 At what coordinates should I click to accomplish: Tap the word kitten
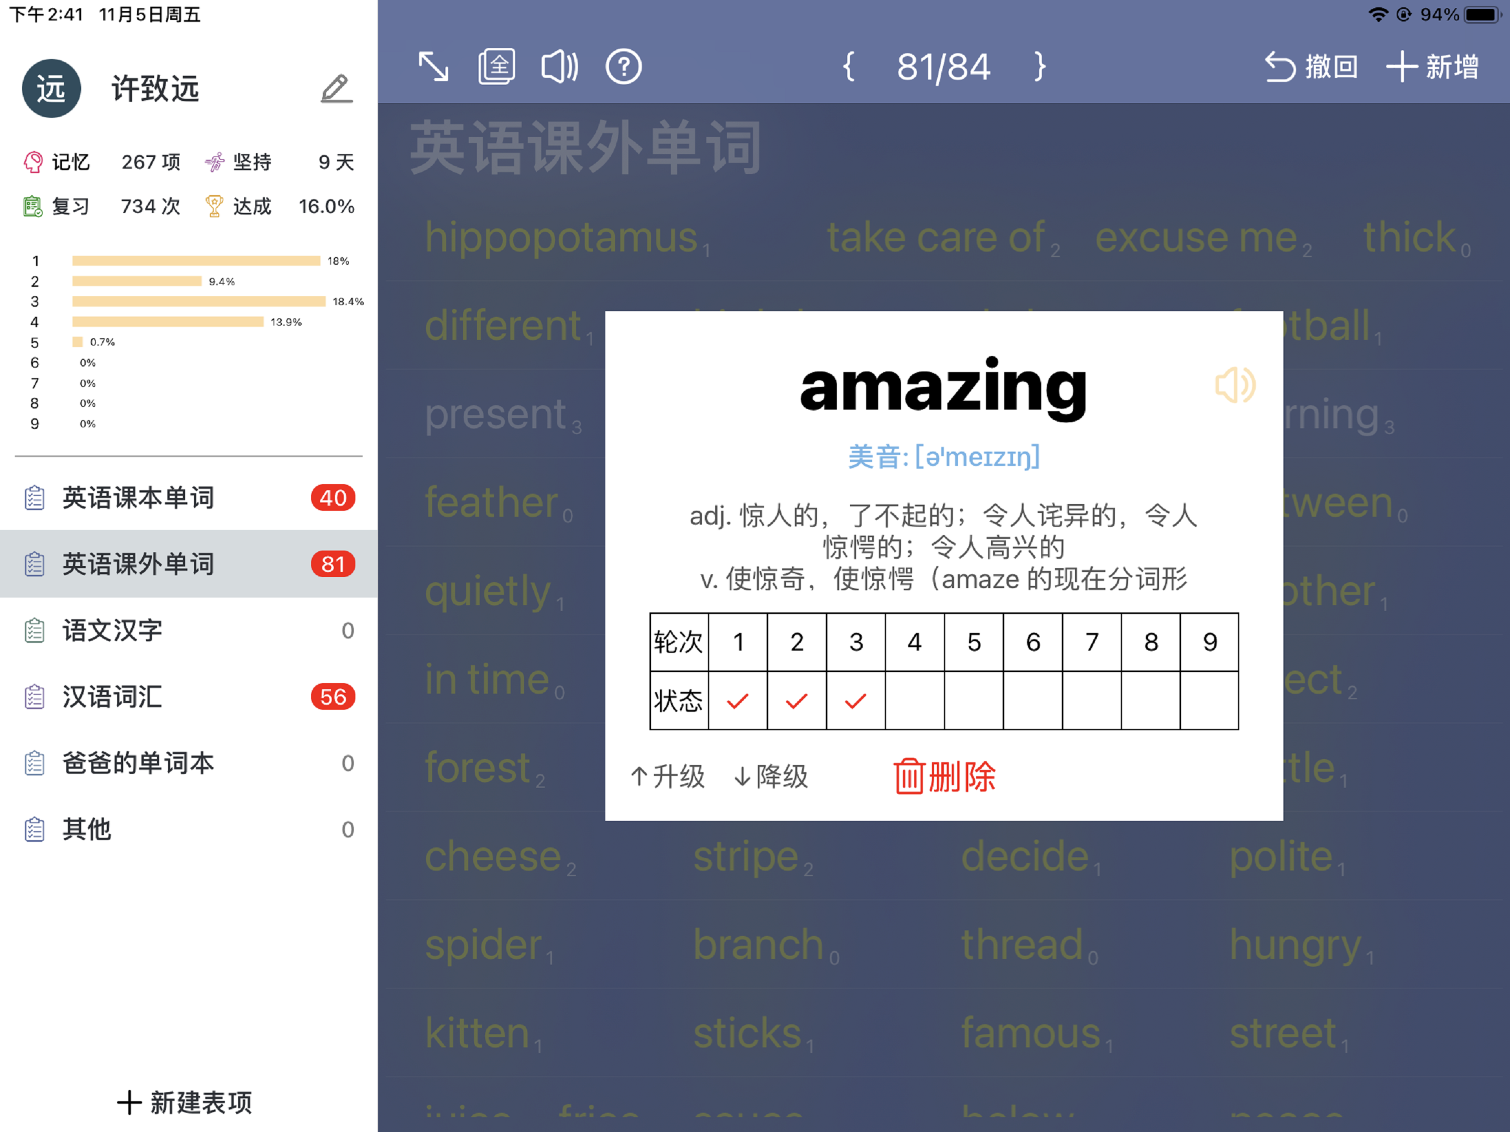477,1033
